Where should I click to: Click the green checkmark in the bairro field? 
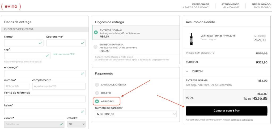[x=82, y=111]
